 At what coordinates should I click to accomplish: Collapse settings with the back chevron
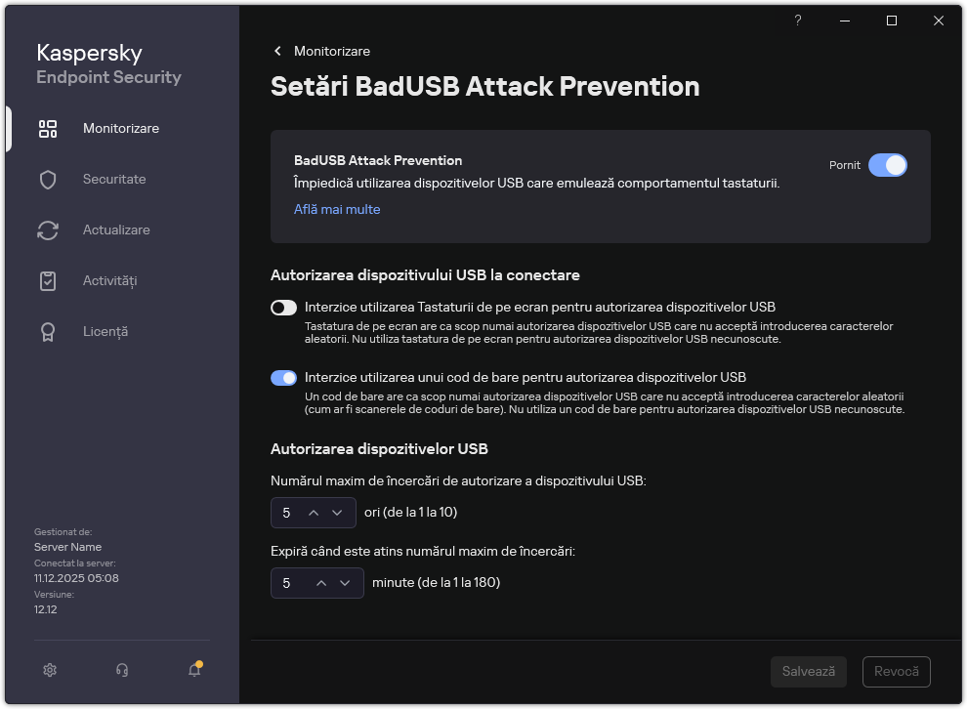(x=276, y=51)
